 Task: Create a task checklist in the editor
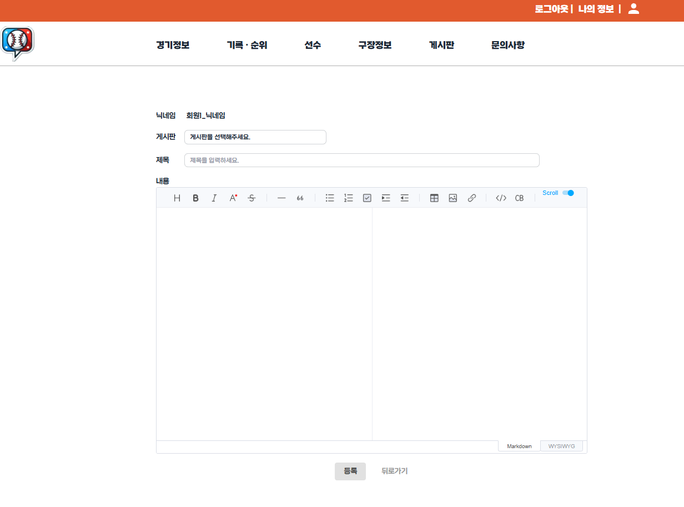pyautogui.click(x=366, y=198)
